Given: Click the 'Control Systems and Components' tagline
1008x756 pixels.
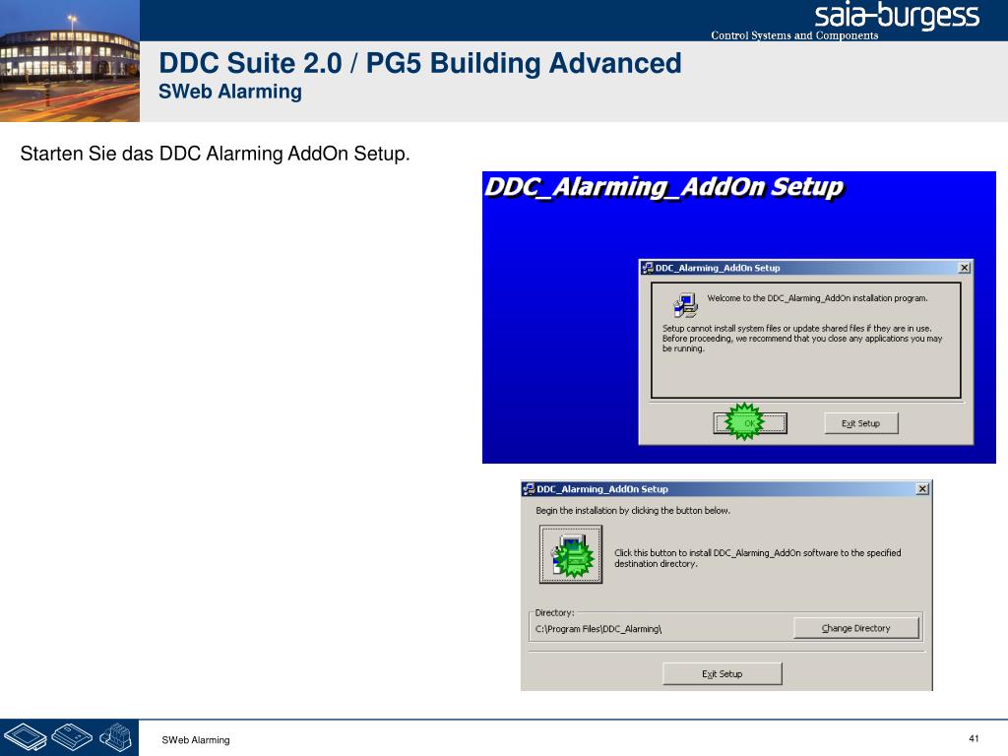Looking at the screenshot, I should (x=794, y=35).
